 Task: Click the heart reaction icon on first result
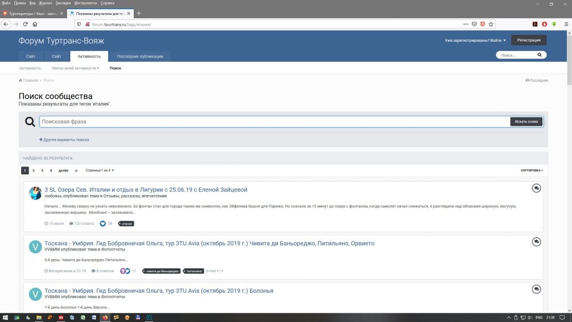(103, 224)
